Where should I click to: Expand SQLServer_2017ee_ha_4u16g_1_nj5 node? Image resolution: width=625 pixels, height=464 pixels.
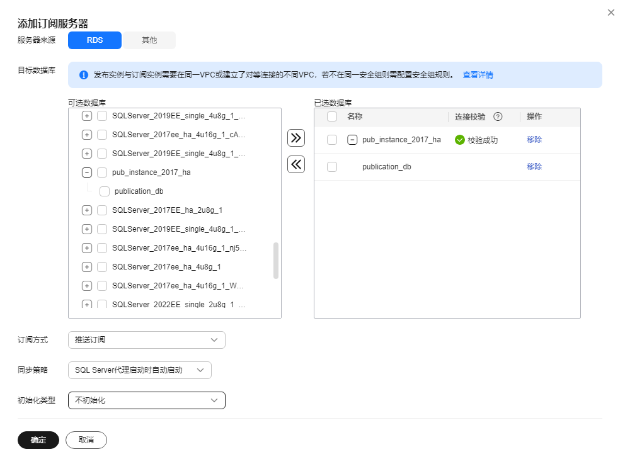click(x=87, y=248)
